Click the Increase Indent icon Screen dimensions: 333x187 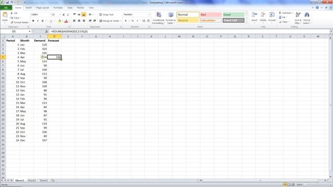95,21
